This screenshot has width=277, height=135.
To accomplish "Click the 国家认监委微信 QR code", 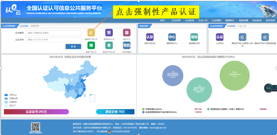I will pos(35,127).
